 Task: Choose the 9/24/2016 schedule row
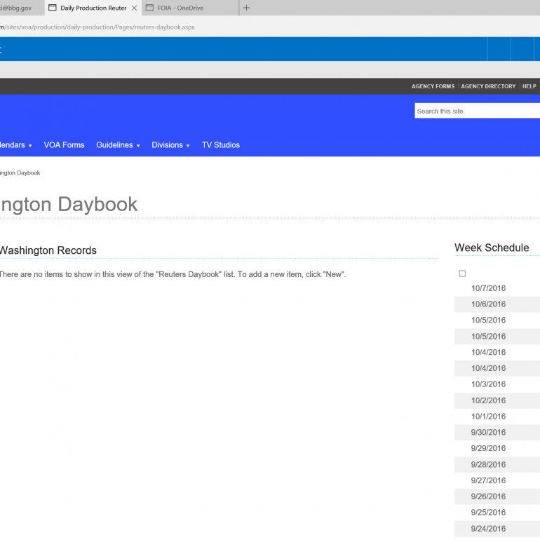[x=488, y=529]
